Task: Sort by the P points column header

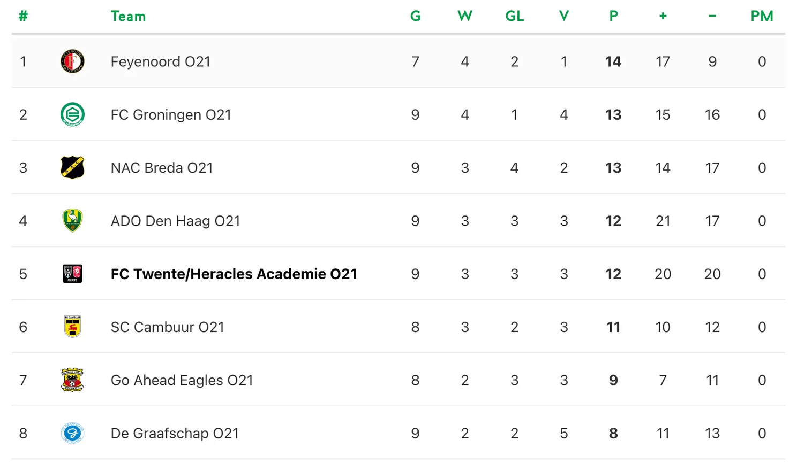Action: tap(613, 17)
